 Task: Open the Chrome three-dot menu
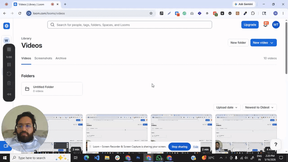click(x=283, y=13)
